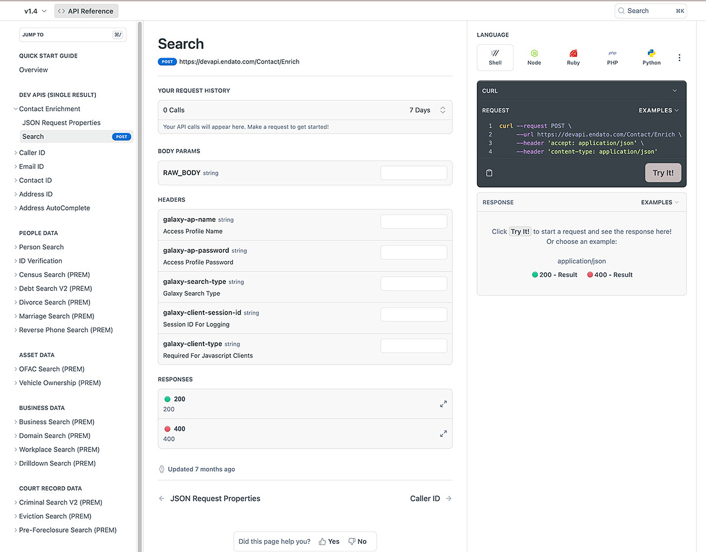Image resolution: width=706 pixels, height=552 pixels.
Task: Expand the Person Search section
Action: pos(16,247)
